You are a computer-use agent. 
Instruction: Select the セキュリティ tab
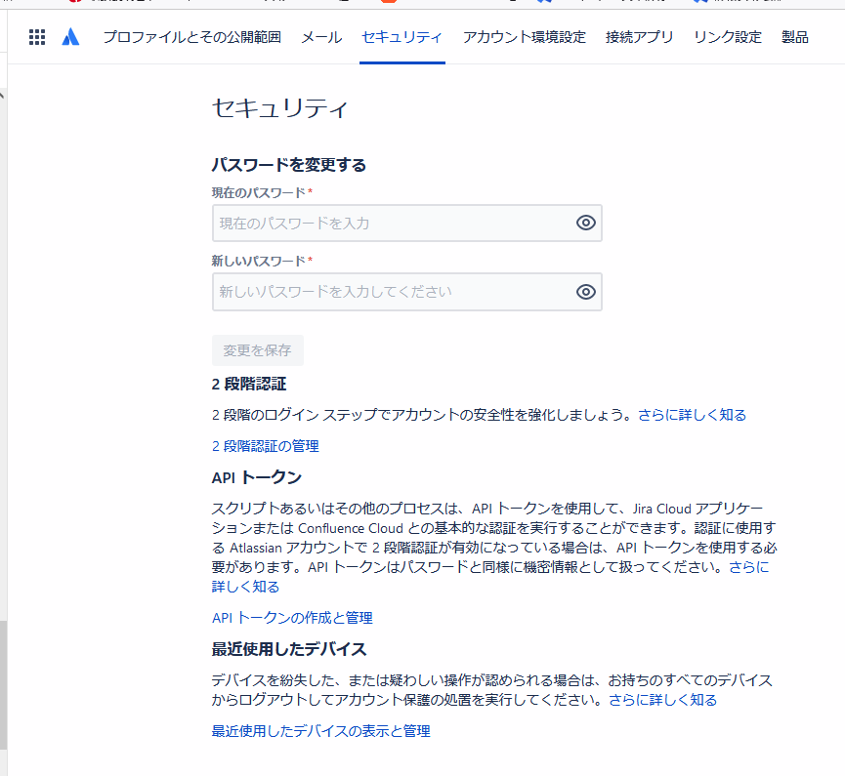(402, 37)
